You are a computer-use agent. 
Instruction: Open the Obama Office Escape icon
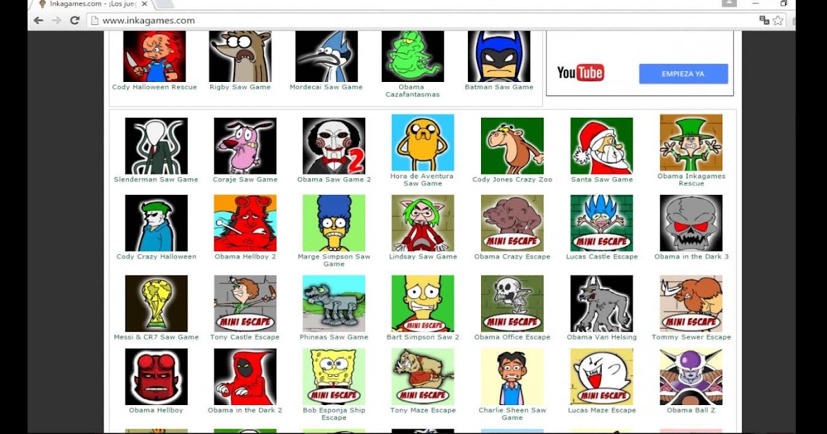(512, 303)
